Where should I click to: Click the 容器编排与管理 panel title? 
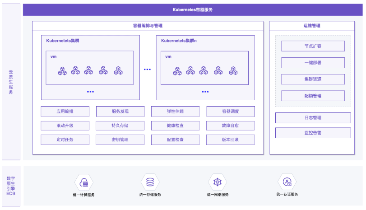pyautogui.click(x=148, y=26)
